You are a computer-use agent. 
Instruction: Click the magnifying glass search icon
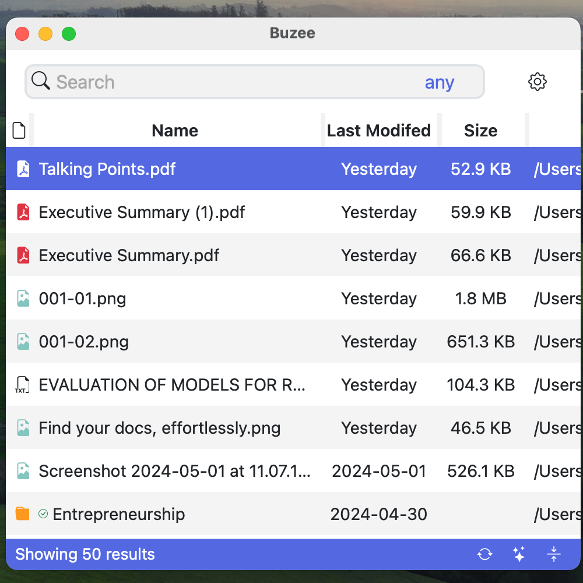click(40, 81)
